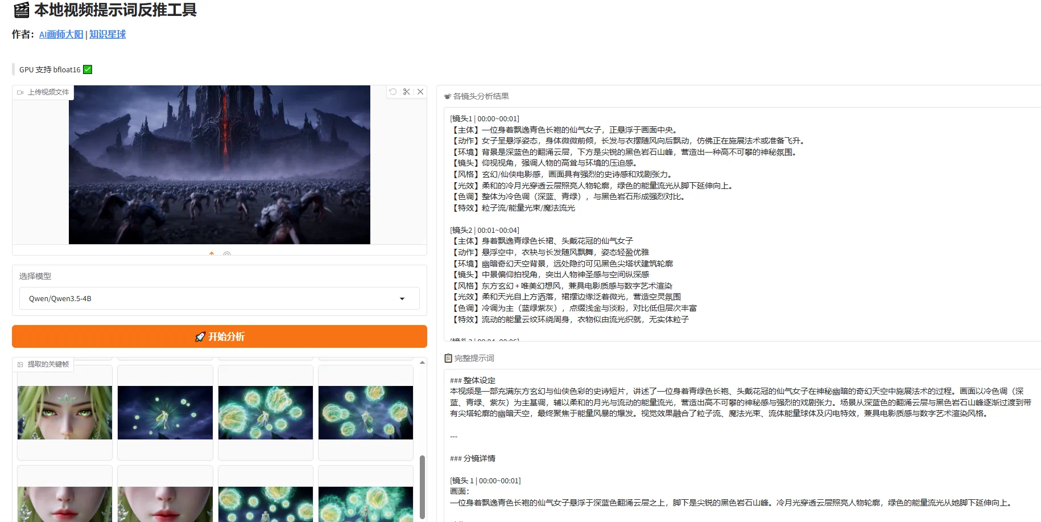Click the ### 分镜详情 heading text

point(473,459)
